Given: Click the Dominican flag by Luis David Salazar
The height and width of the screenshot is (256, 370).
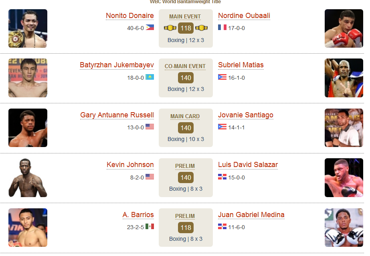Looking at the screenshot, I should pos(222,177).
